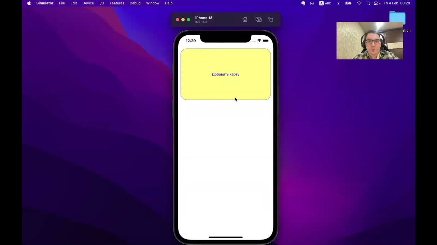Image resolution: width=437 pixels, height=245 pixels.
Task: Open the I/O menu
Action: coord(102,3)
